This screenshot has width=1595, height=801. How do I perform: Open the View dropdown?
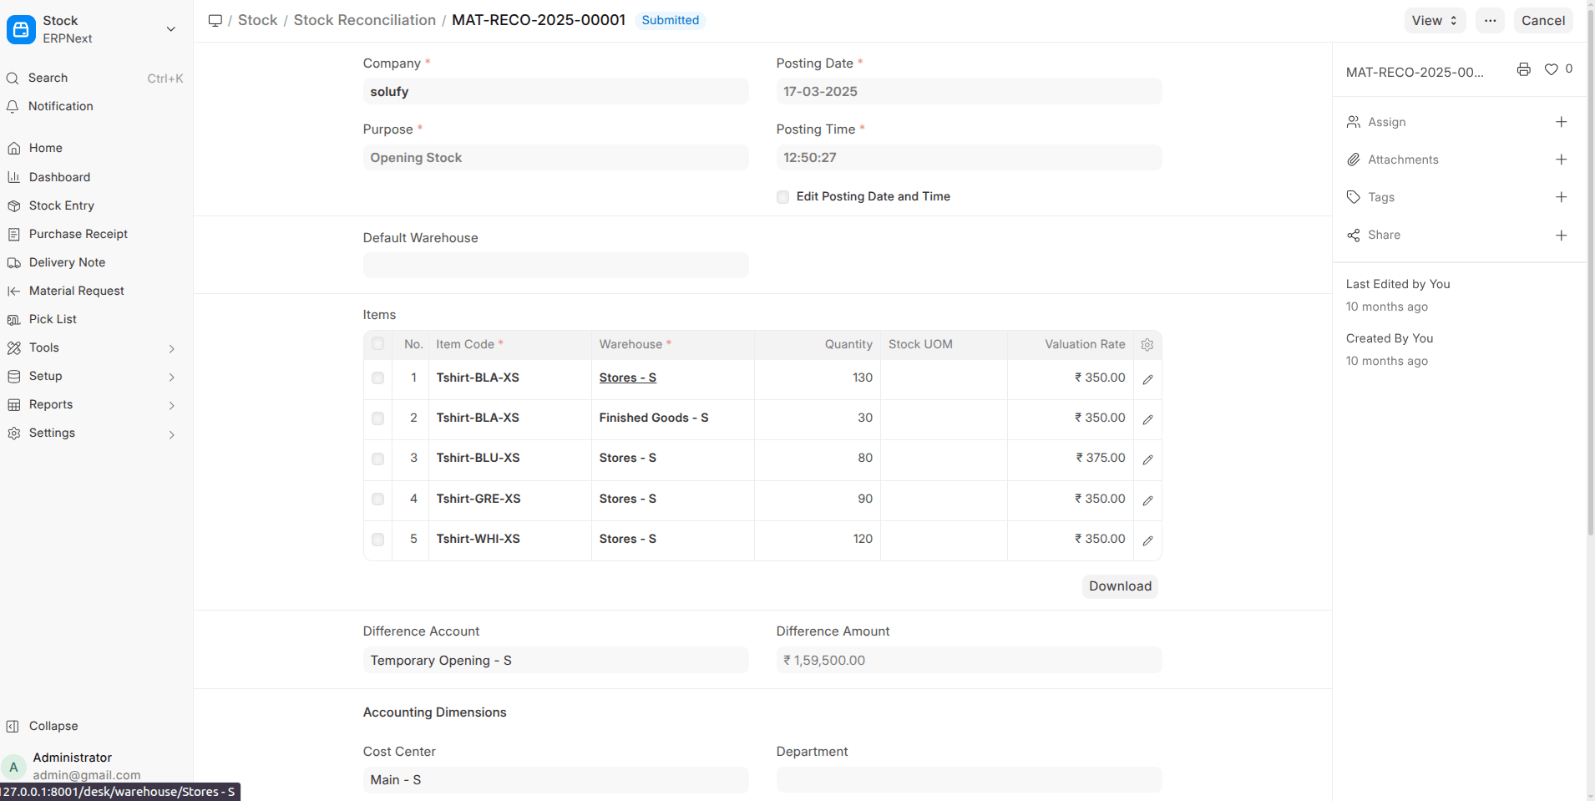[1434, 21]
